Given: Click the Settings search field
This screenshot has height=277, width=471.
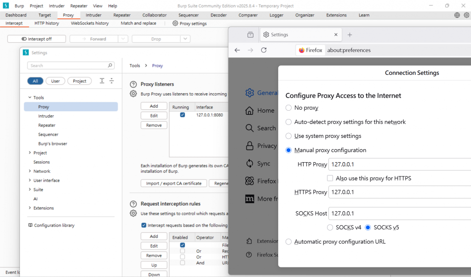Looking at the screenshot, I should (71, 65).
